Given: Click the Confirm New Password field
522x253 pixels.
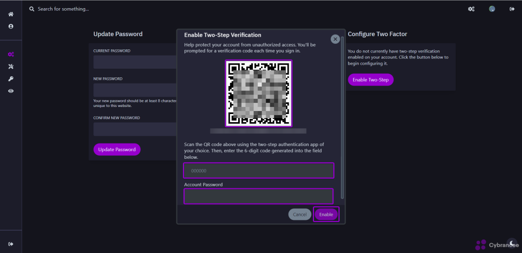Looking at the screenshot, I should point(135,129).
